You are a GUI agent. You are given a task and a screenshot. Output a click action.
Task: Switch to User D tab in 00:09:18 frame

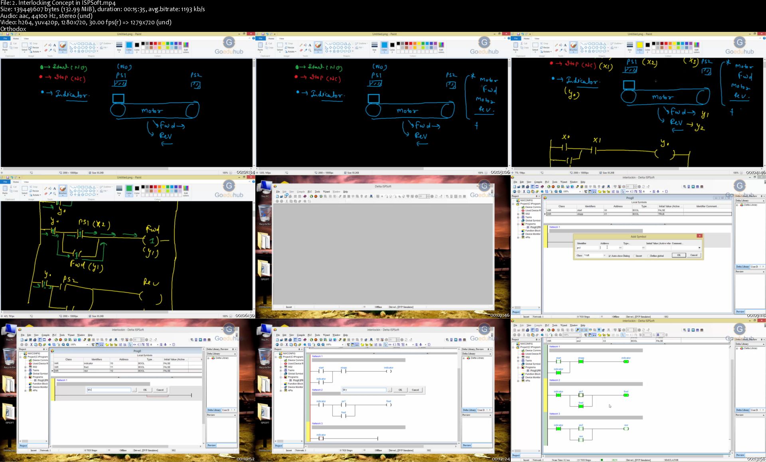[x=754, y=266]
